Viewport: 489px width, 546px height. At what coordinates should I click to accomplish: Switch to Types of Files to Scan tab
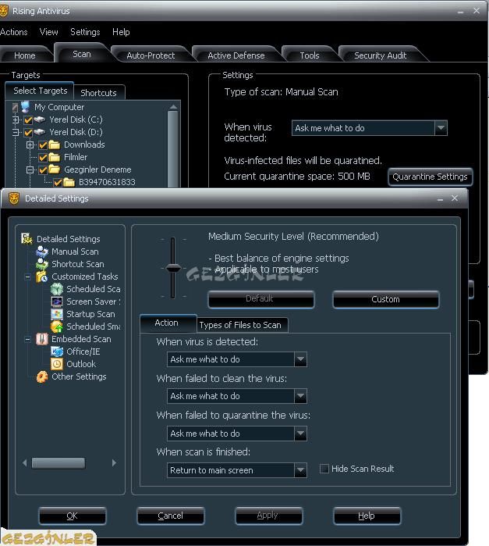240,325
